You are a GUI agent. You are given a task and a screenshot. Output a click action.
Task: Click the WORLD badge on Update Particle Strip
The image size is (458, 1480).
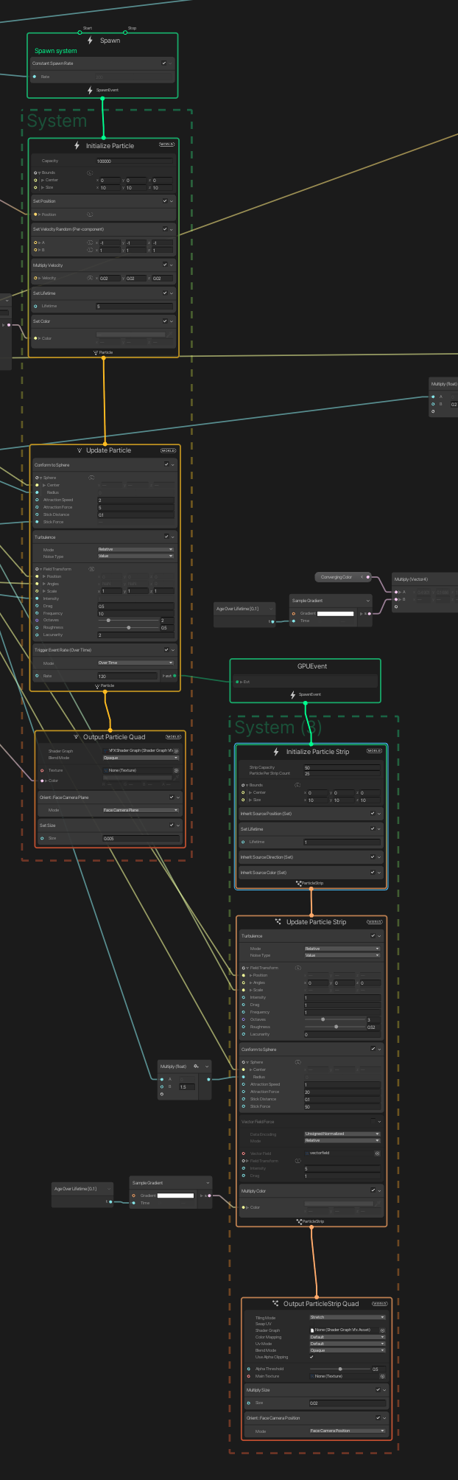click(x=375, y=921)
